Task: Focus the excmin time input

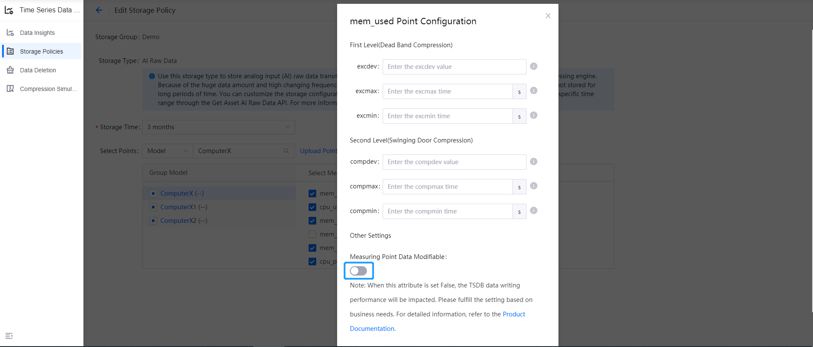Action: pyautogui.click(x=447, y=116)
